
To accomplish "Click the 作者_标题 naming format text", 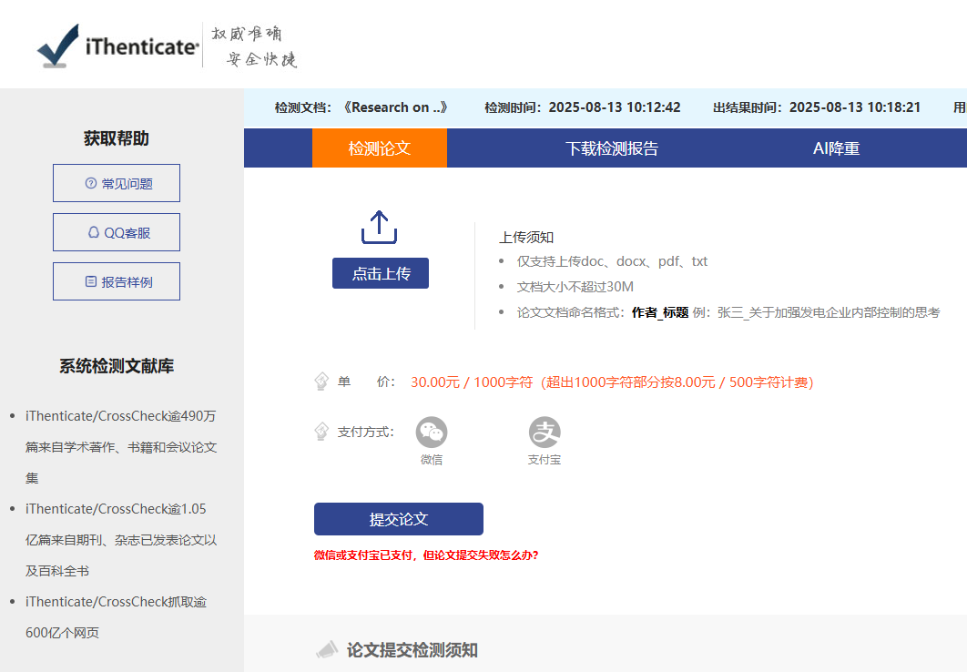I will [660, 312].
